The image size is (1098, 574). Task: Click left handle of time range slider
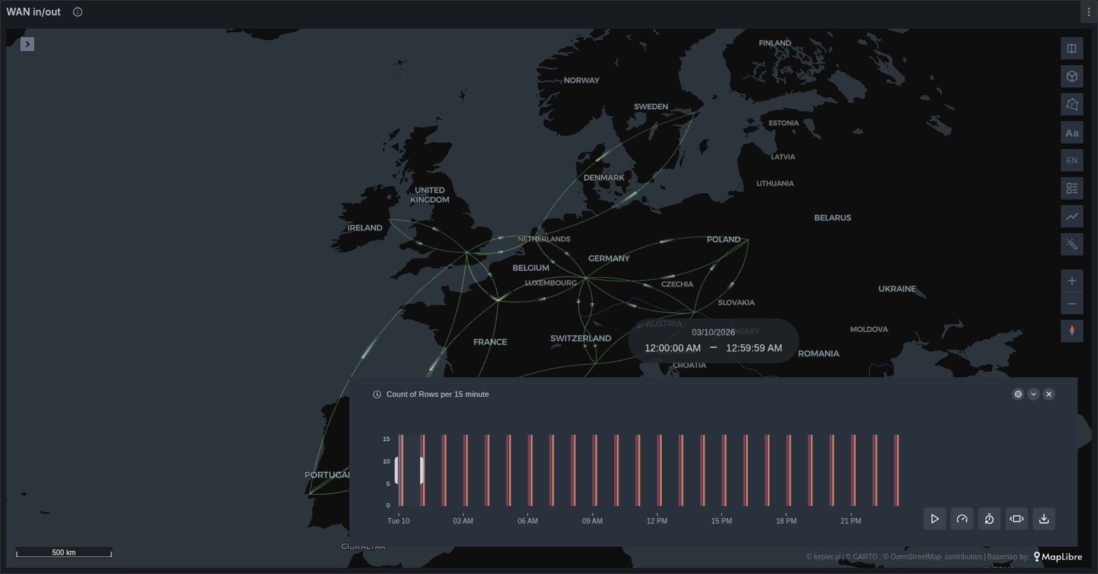pos(397,470)
